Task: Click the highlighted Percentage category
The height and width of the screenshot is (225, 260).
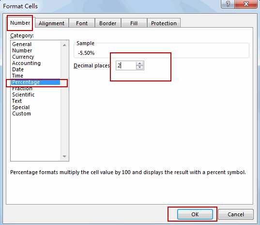Action: (35, 82)
